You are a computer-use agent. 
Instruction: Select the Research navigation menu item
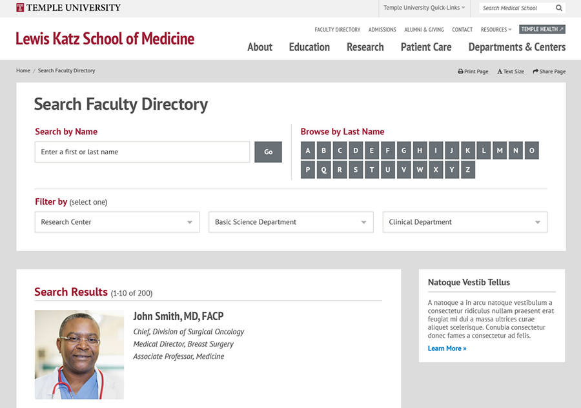point(365,46)
